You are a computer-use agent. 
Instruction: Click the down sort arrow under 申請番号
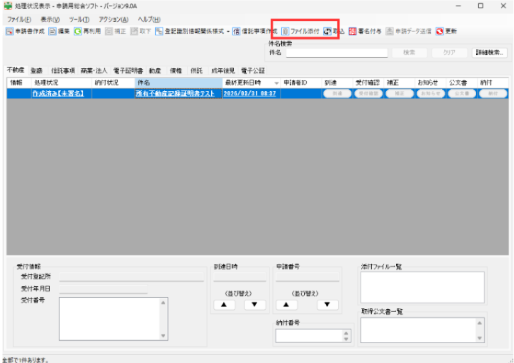point(327,305)
